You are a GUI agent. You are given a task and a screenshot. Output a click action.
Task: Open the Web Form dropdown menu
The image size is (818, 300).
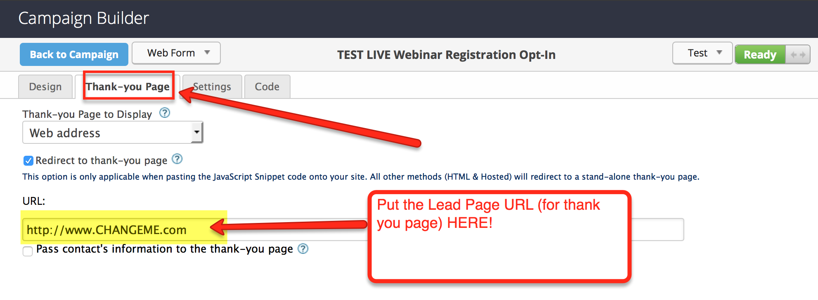(176, 53)
